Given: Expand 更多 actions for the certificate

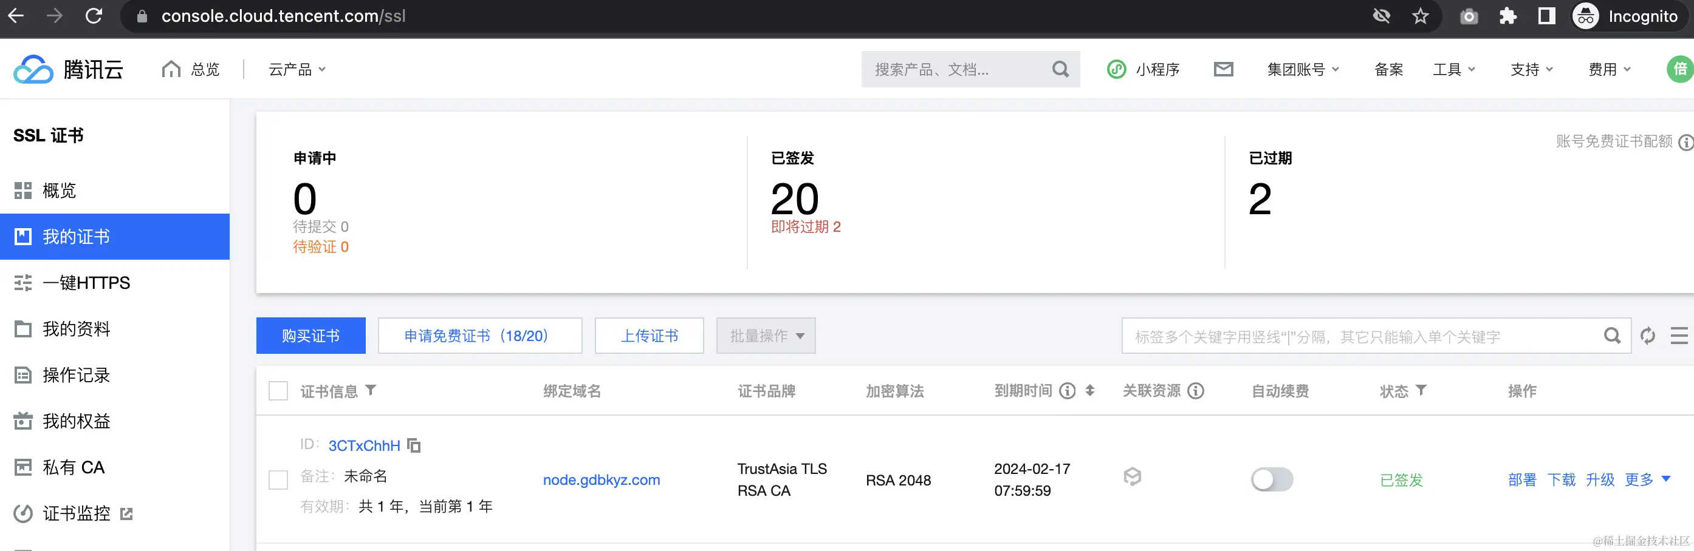Looking at the screenshot, I should pos(1647,479).
